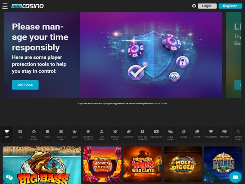The image size is (245, 184).
Task: Launch the Cygnus 6 game thumbnail
Action: (x=223, y=164)
